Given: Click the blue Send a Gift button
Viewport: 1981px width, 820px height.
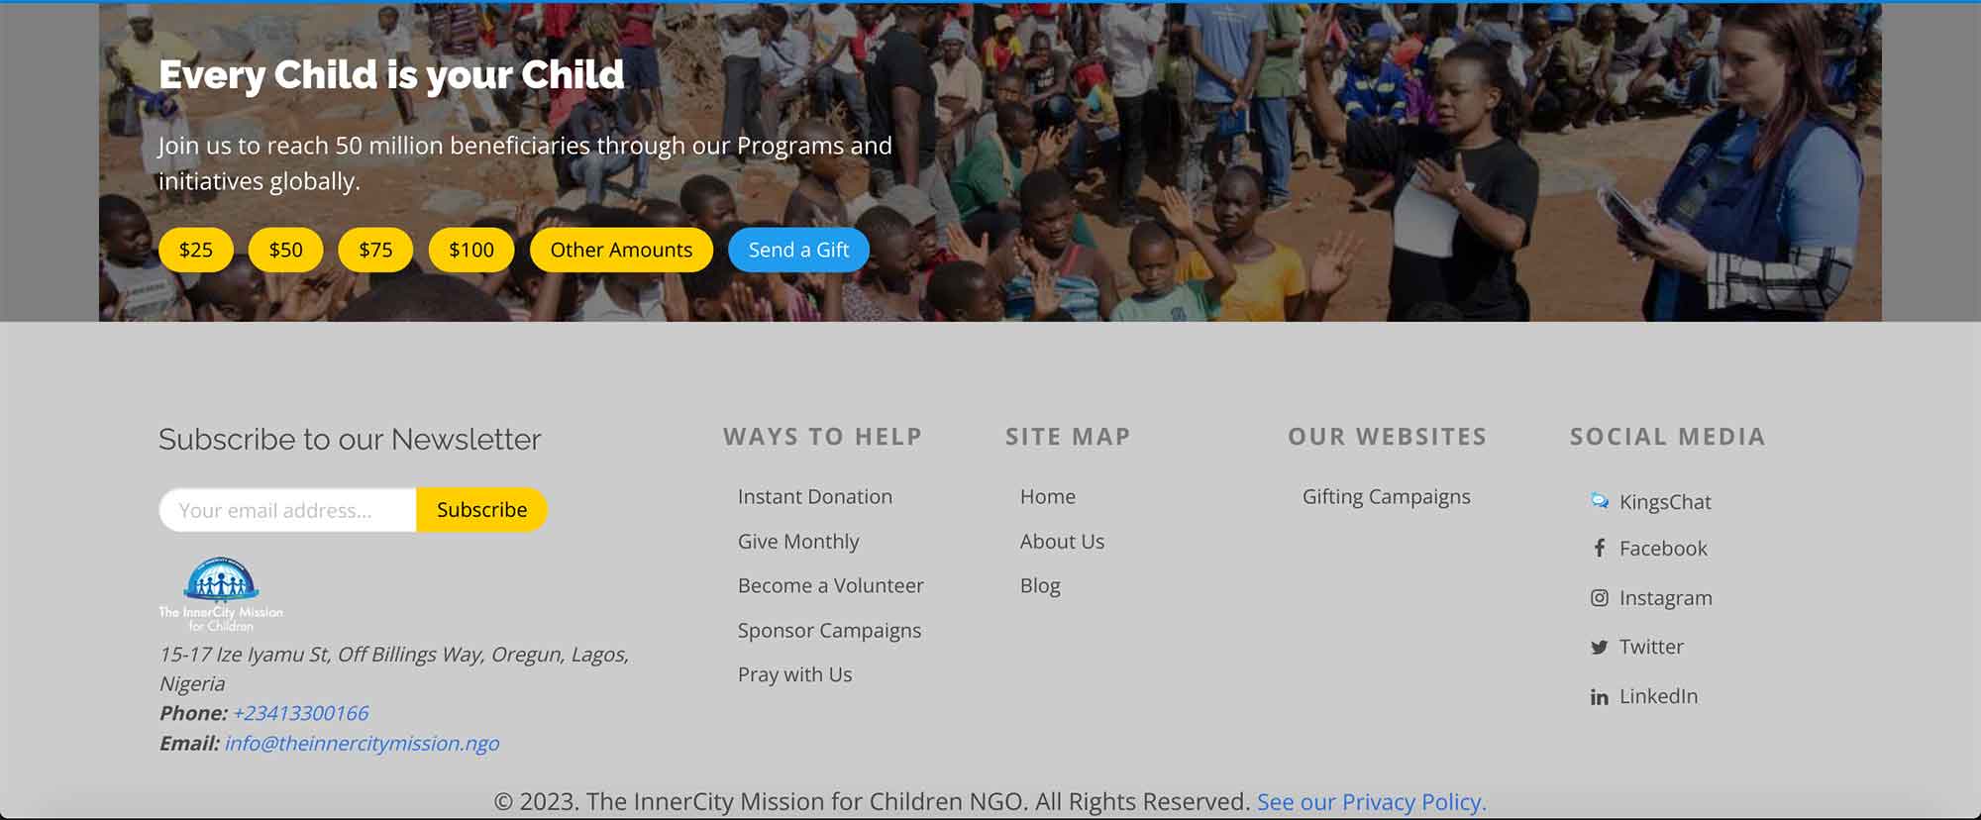Looking at the screenshot, I should 798,250.
